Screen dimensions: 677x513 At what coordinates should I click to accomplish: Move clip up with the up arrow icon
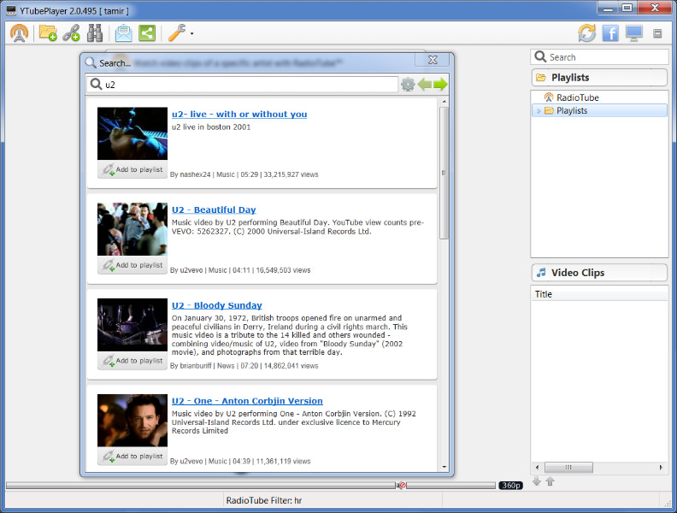(x=550, y=481)
